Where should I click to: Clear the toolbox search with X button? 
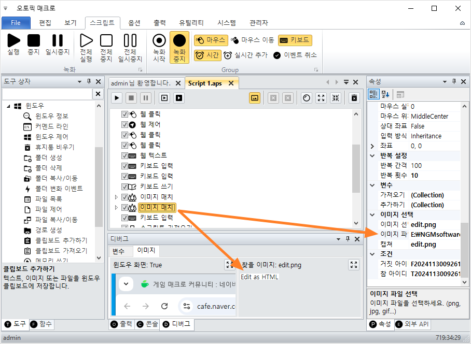[98, 94]
